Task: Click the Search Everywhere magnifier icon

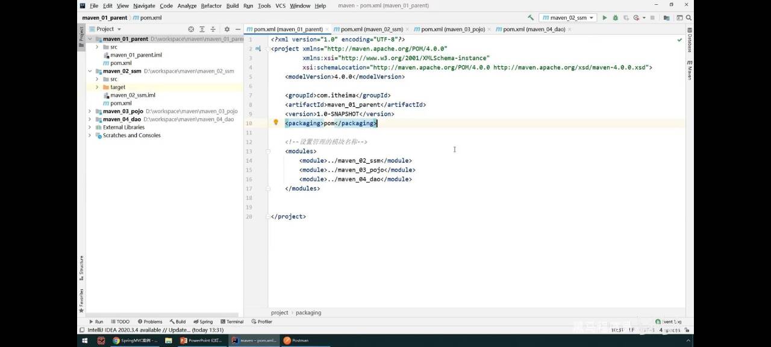Action: tap(688, 18)
